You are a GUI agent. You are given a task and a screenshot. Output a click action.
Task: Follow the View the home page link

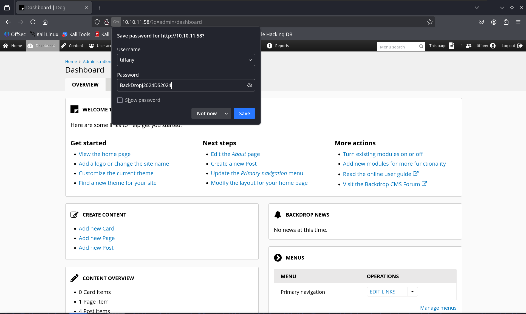point(104,154)
